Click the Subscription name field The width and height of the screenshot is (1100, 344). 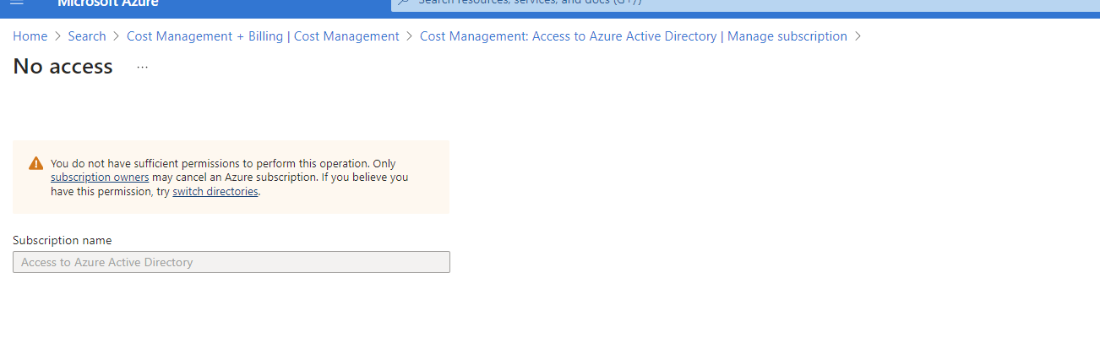tap(231, 262)
